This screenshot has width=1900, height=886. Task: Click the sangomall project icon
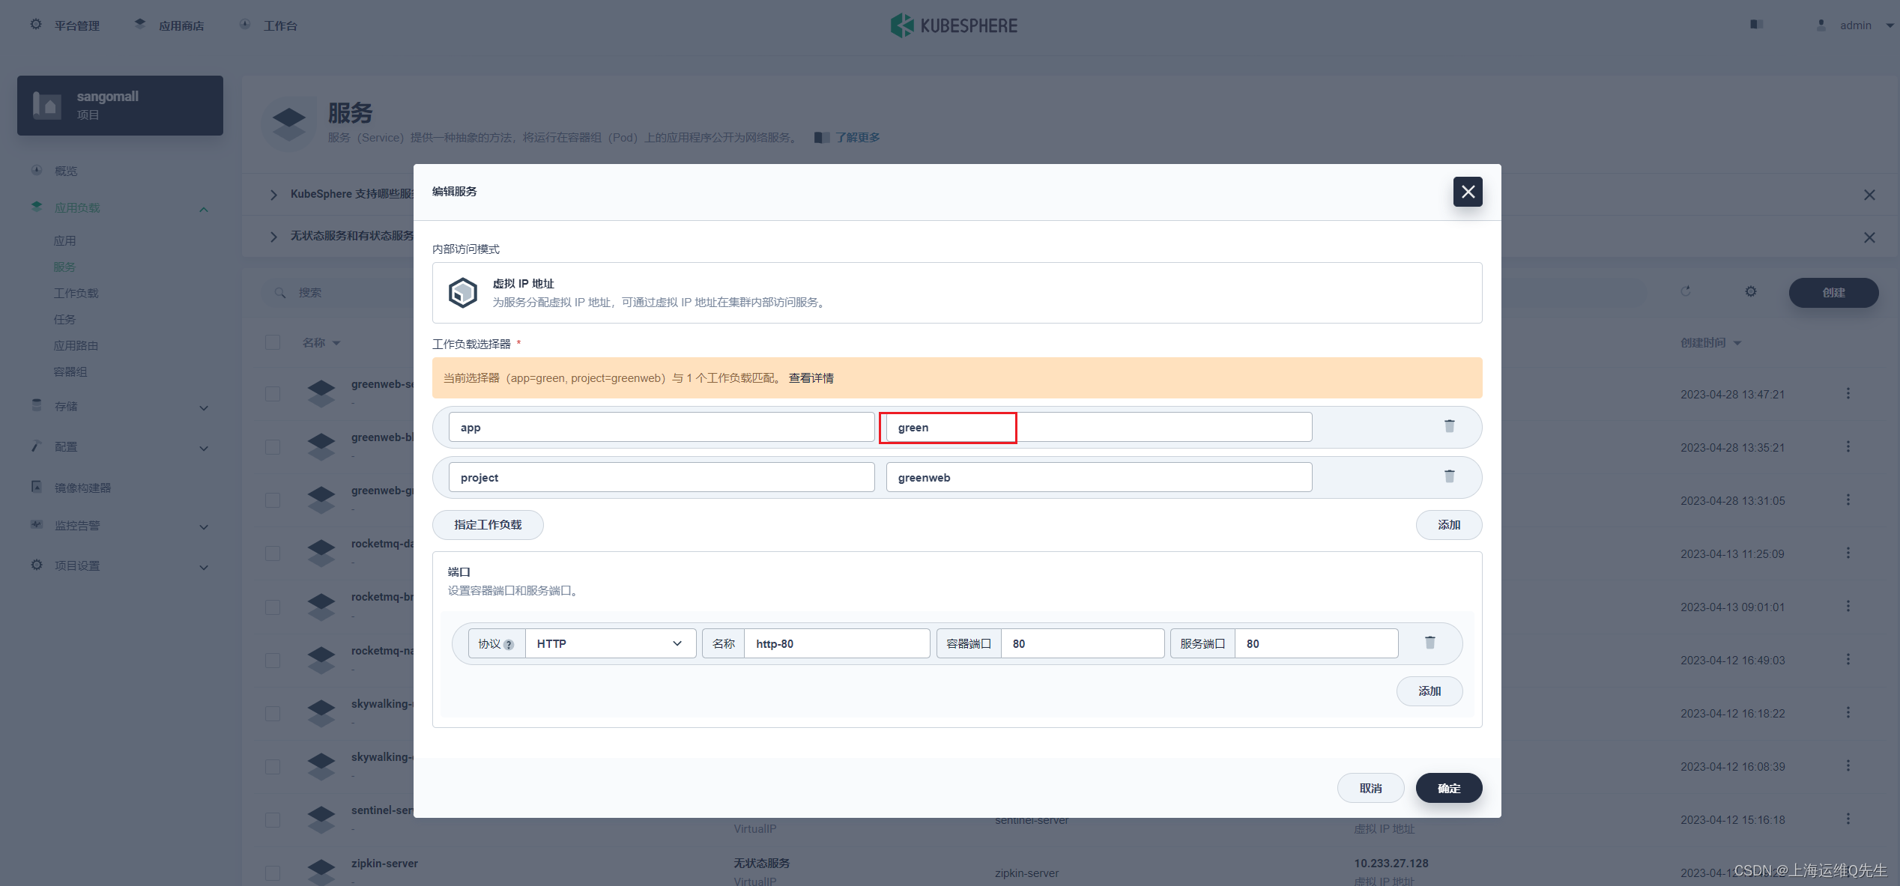47,105
